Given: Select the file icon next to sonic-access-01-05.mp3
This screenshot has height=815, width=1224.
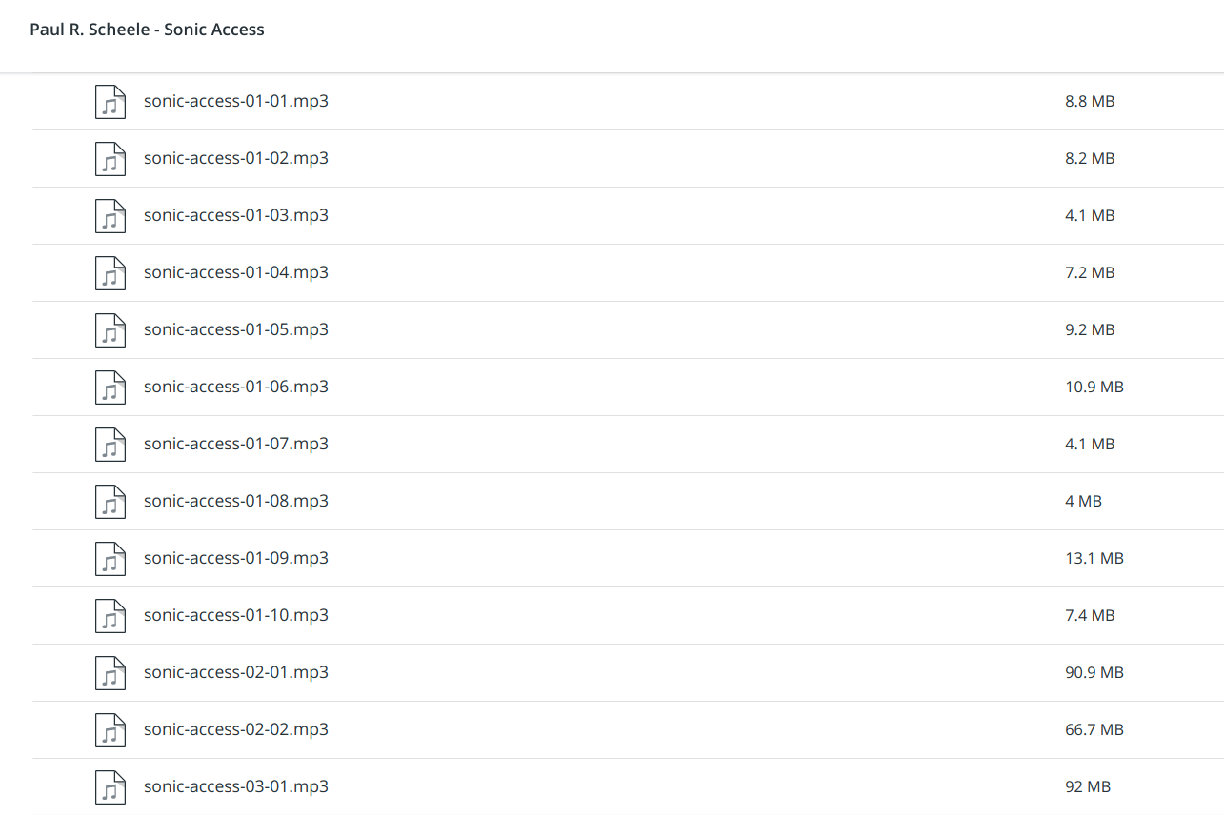Looking at the screenshot, I should [x=110, y=330].
